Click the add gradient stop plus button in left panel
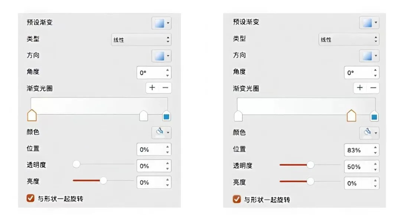 (152, 88)
